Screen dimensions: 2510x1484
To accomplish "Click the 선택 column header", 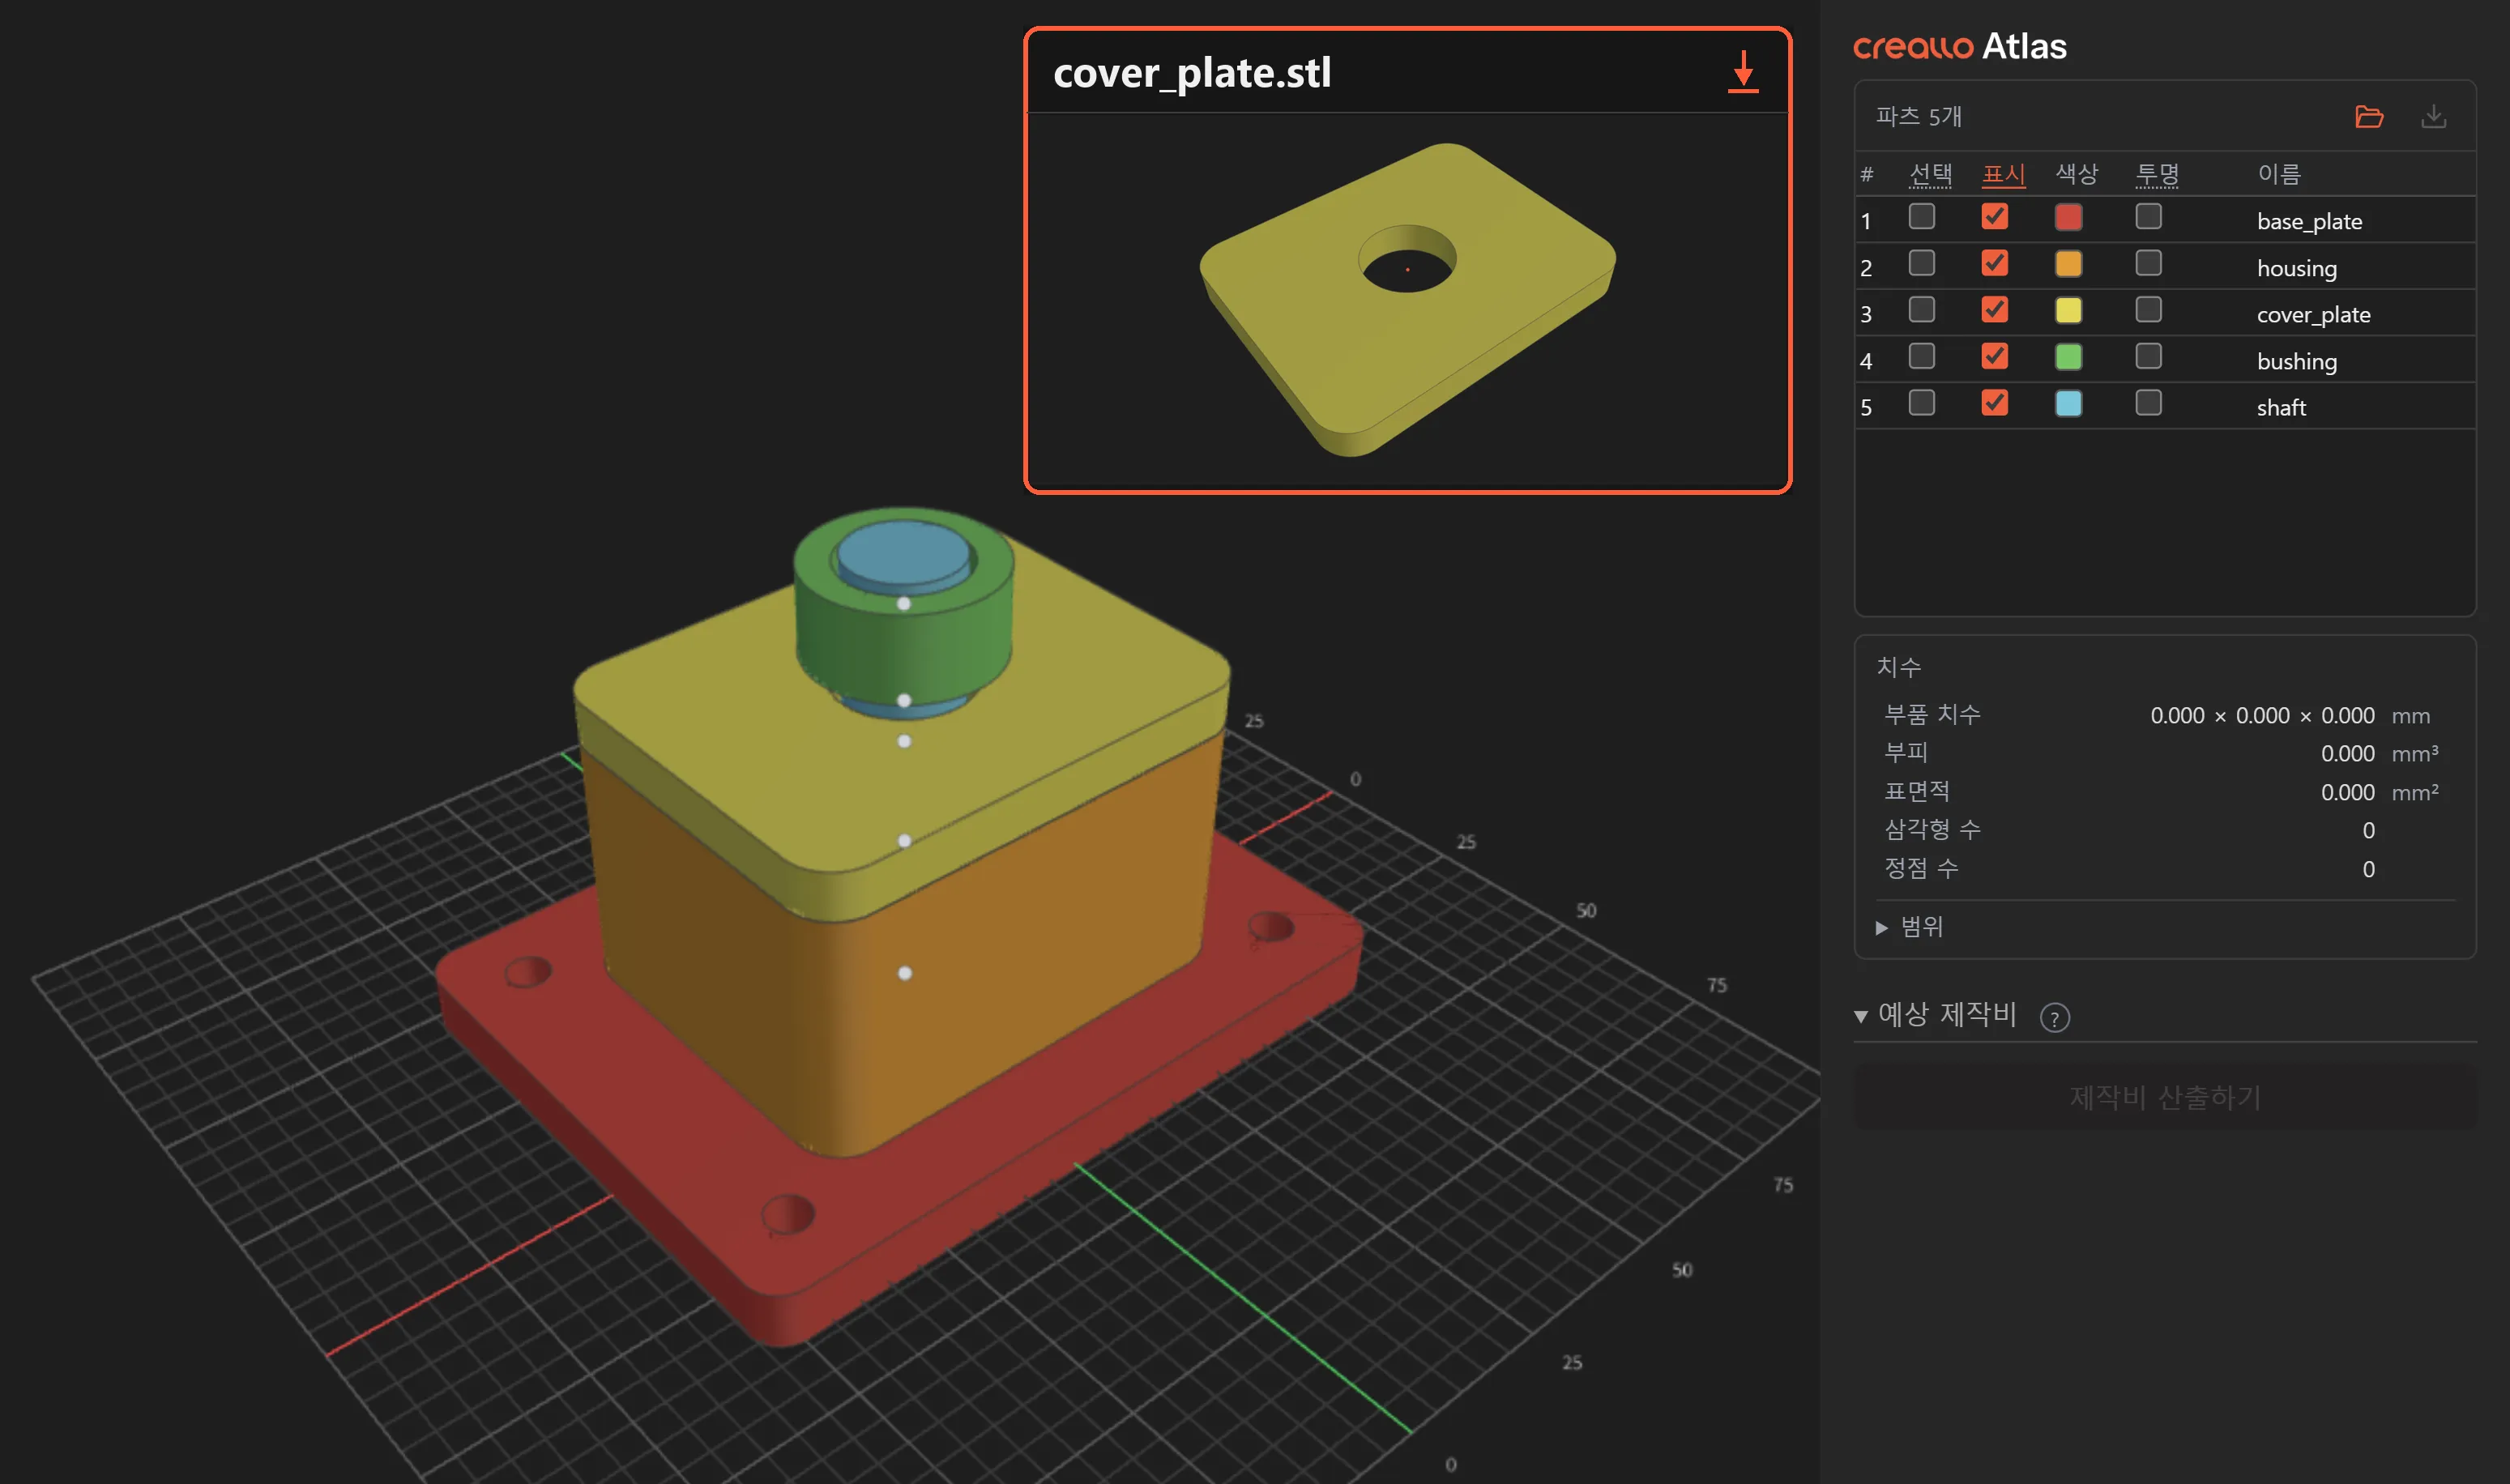I will click(1930, 174).
